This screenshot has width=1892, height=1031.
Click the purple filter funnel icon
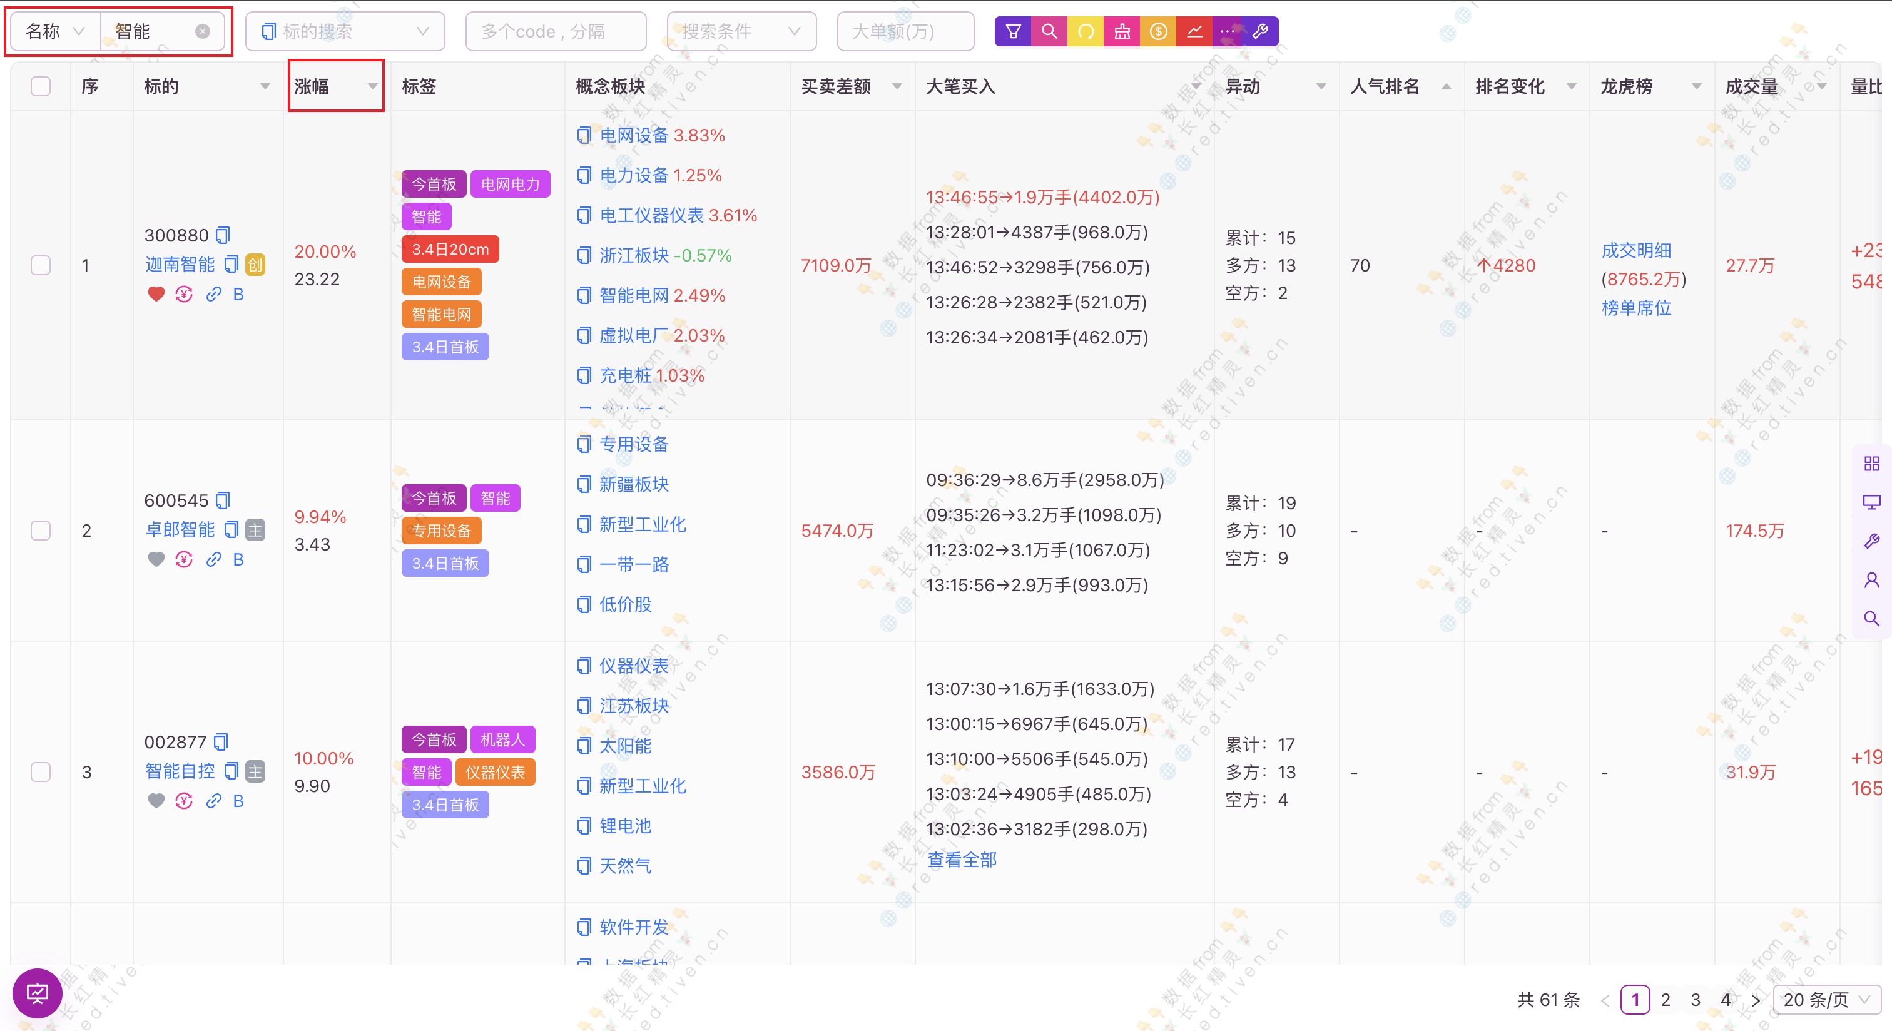[x=1013, y=31]
